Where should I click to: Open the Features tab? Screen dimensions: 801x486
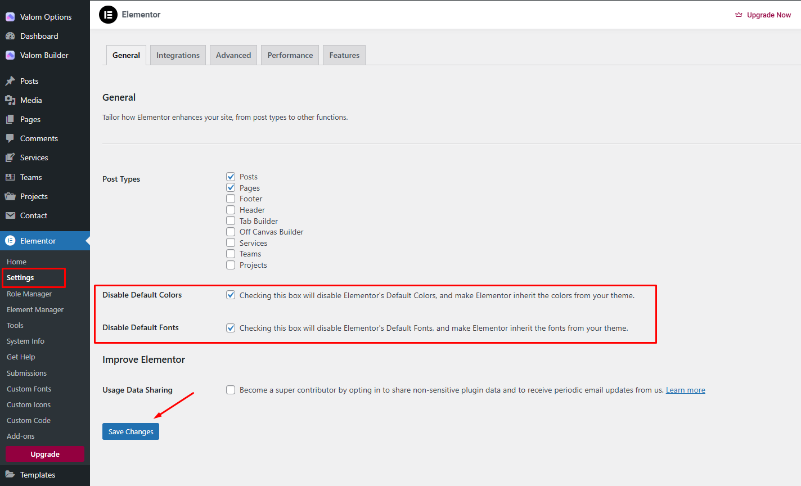pos(344,55)
